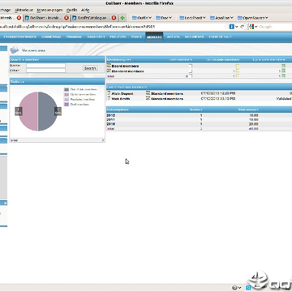Click the statistics box resize corner icon

point(103,140)
